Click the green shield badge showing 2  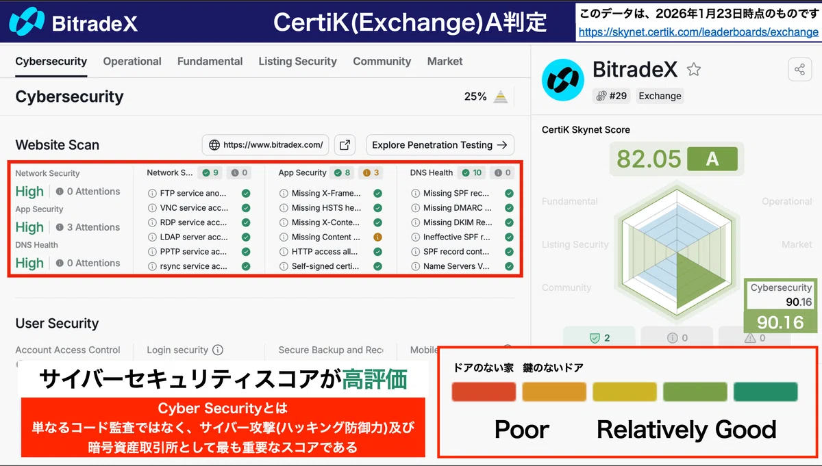pyautogui.click(x=599, y=337)
